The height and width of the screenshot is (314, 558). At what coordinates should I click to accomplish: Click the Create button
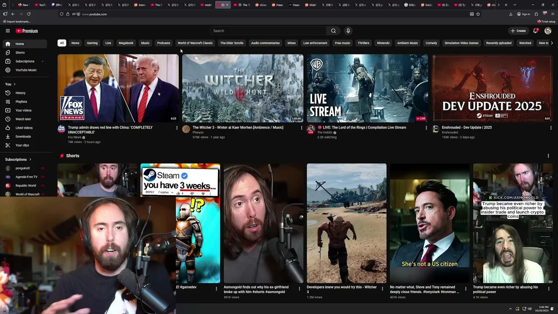point(518,31)
